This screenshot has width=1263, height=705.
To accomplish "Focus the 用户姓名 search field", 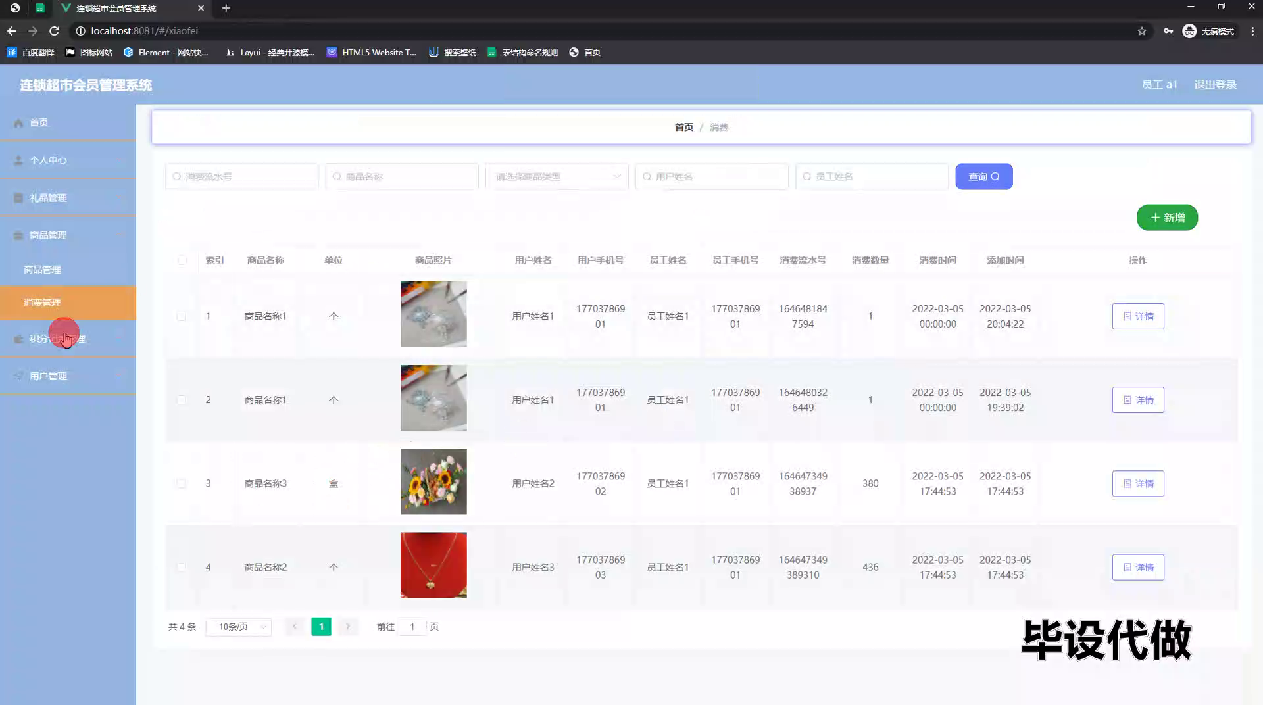I will pyautogui.click(x=712, y=176).
